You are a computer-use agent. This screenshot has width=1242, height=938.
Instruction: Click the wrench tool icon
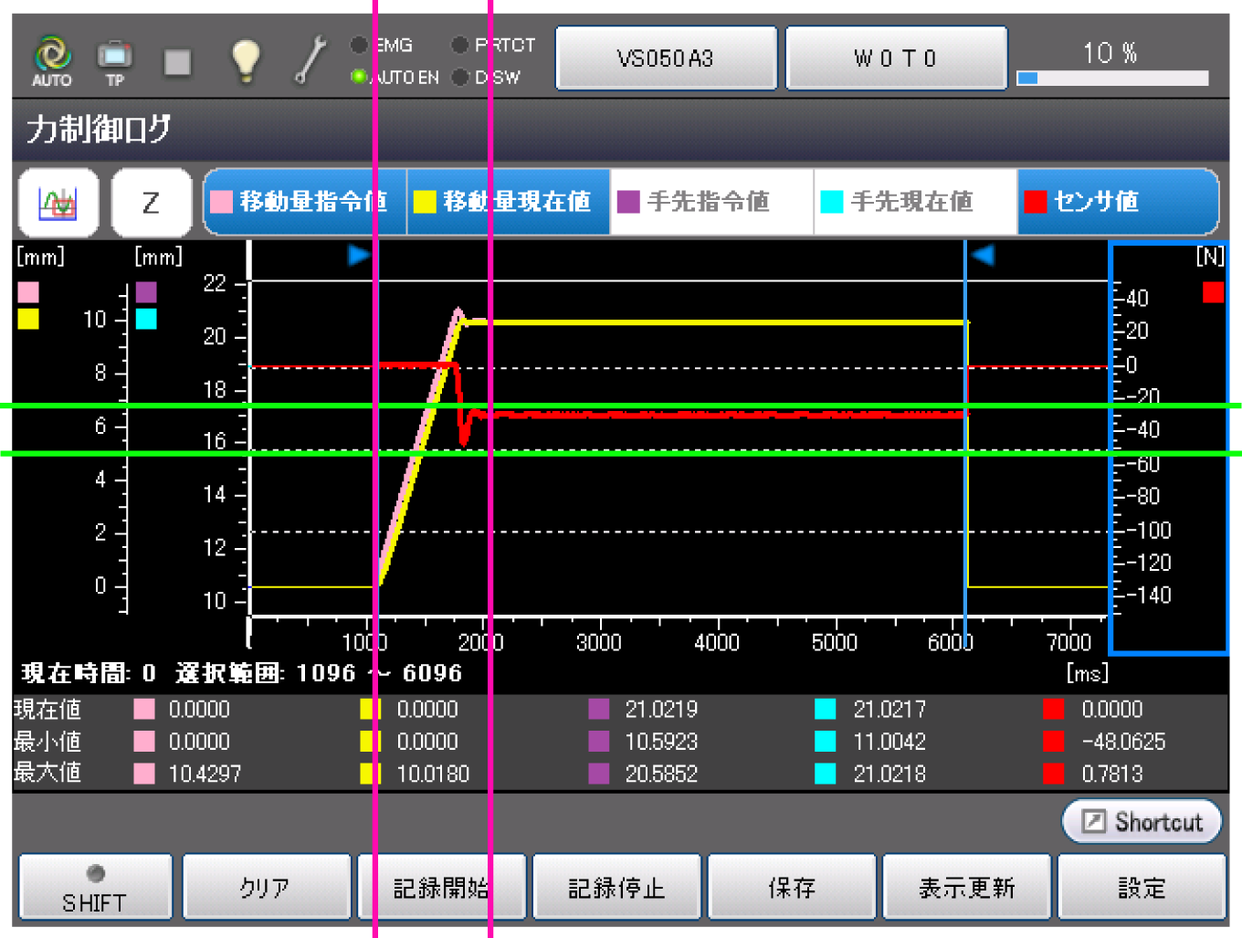coord(310,60)
